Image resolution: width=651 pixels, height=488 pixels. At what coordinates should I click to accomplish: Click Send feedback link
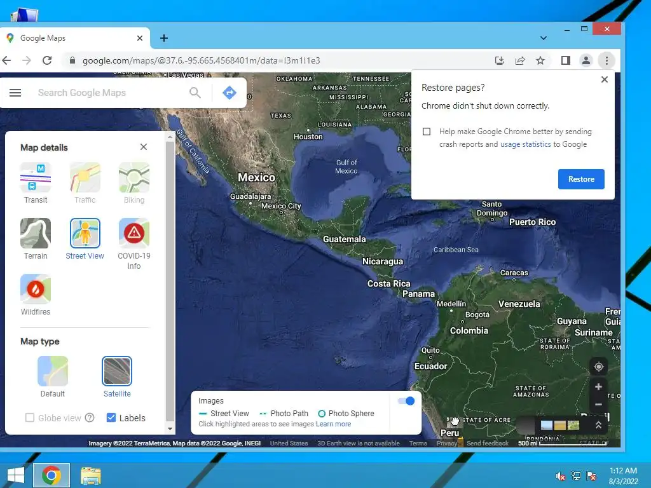pos(488,443)
